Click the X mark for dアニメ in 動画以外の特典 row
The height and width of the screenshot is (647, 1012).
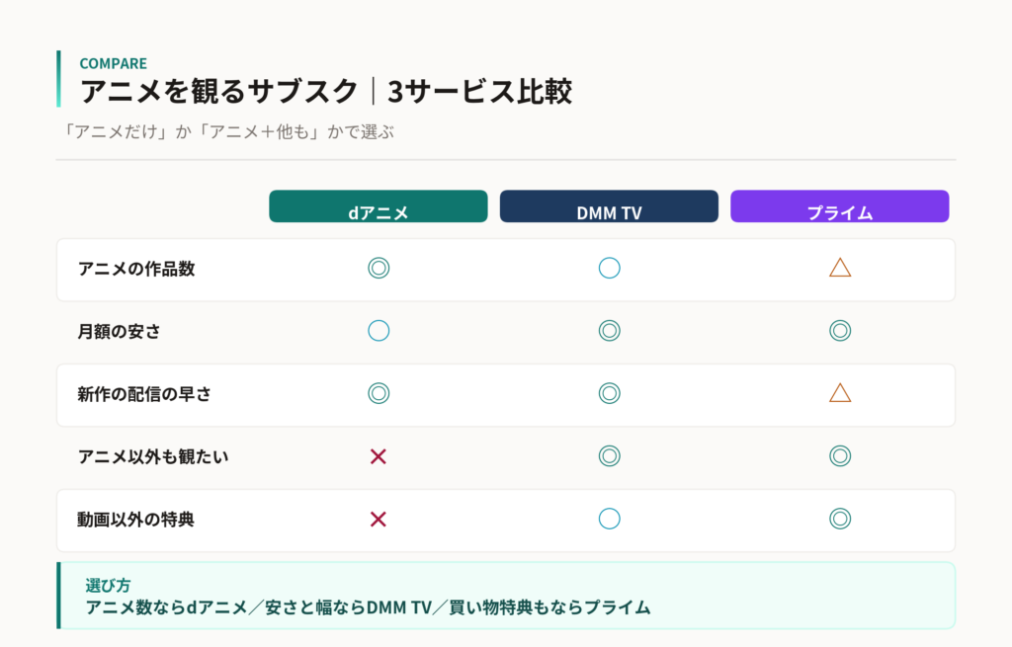[x=379, y=519]
